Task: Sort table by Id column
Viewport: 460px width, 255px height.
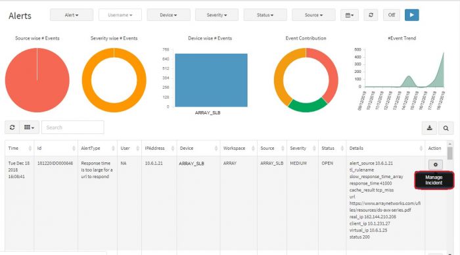Action: pyautogui.click(x=56, y=148)
